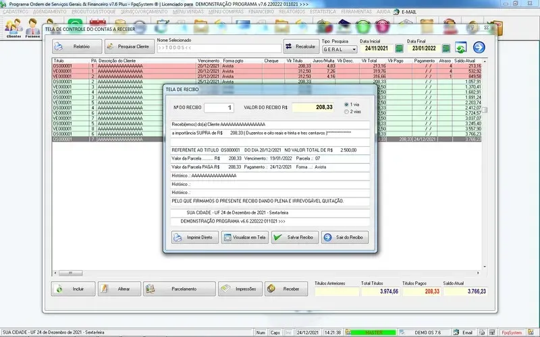Click the blue arrow exit icon
Viewport: 540px width, 337px height.
[x=479, y=47]
